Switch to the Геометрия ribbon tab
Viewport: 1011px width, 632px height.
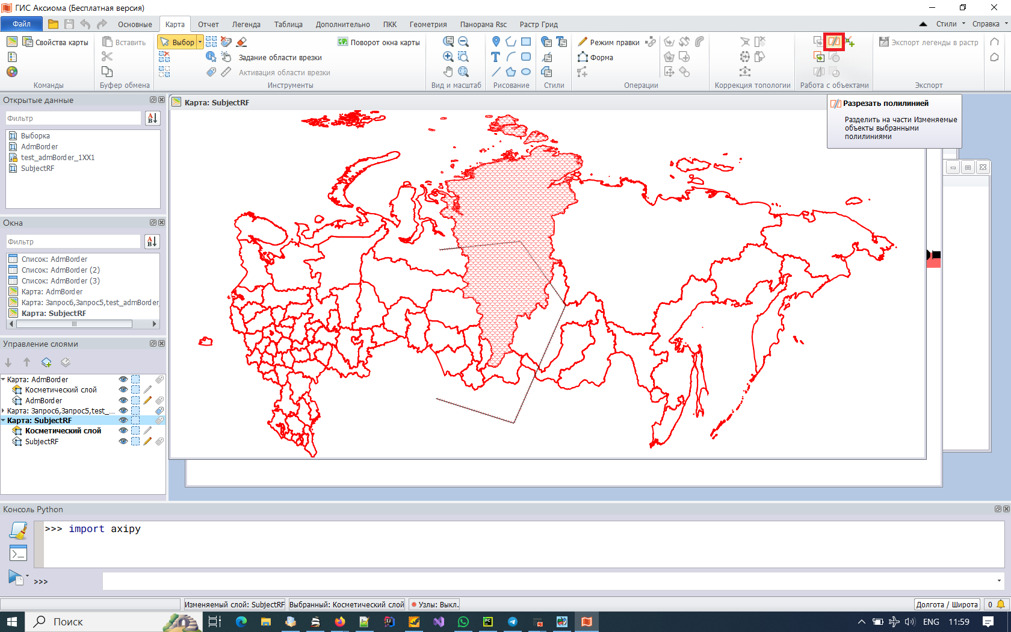(428, 25)
